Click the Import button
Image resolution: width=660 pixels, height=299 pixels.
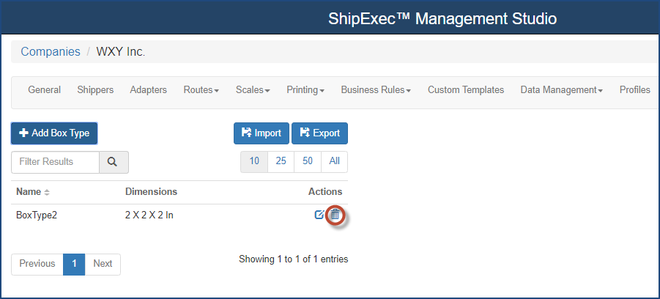point(262,133)
